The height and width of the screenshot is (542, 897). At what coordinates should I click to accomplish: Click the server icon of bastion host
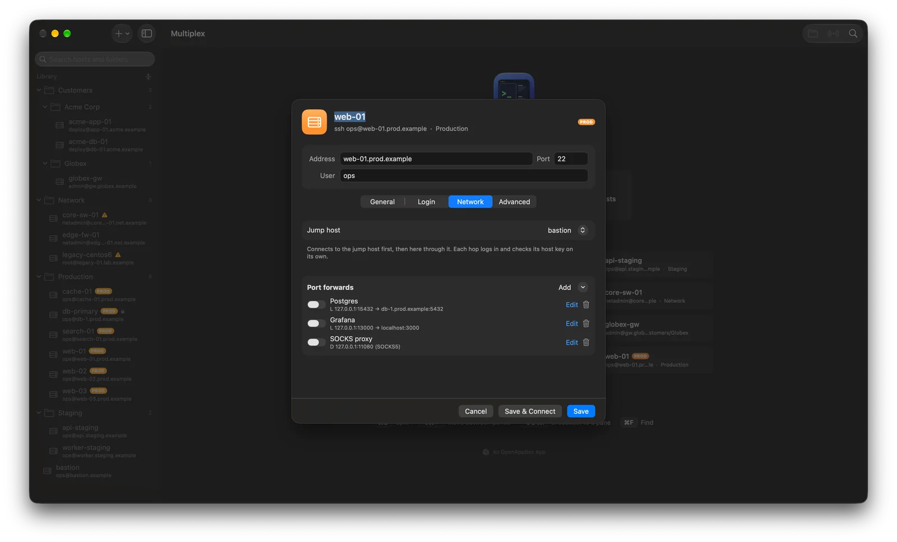(x=47, y=471)
